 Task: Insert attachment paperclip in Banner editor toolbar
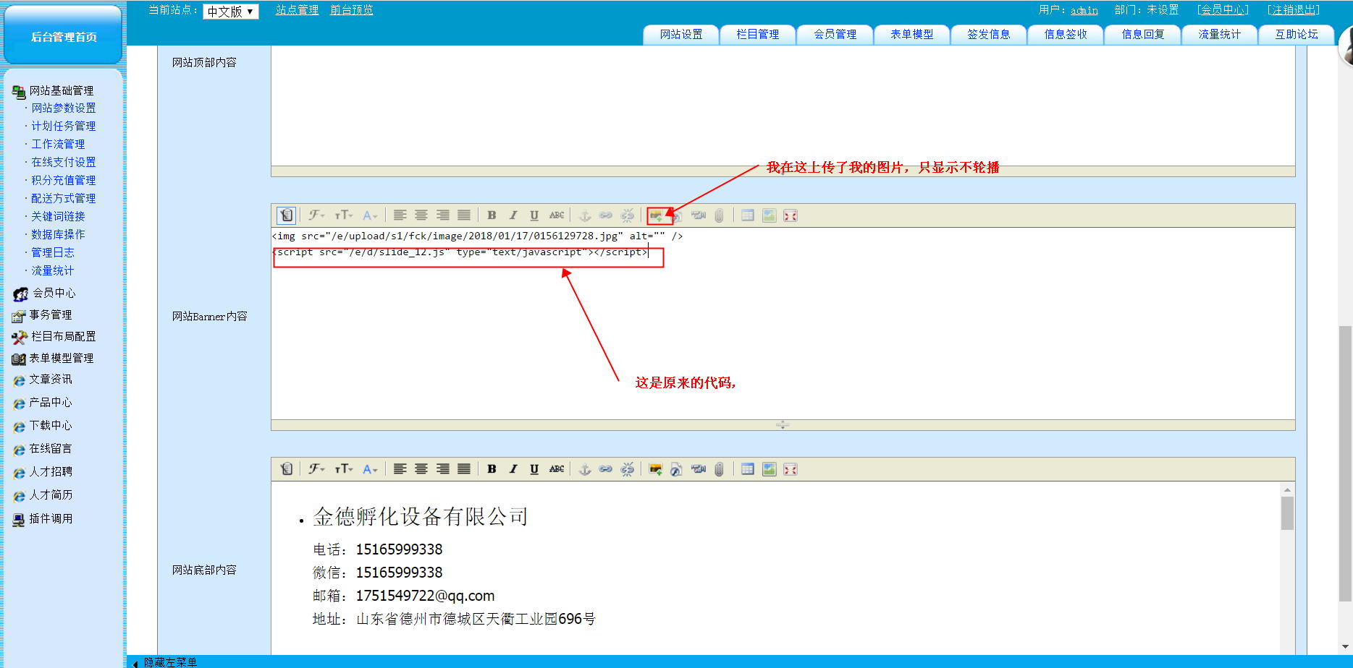pyautogui.click(x=719, y=215)
